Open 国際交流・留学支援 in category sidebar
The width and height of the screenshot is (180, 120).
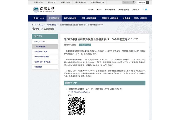tap(45, 62)
